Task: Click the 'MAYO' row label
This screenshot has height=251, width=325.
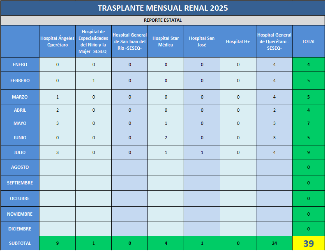Action: point(20,123)
